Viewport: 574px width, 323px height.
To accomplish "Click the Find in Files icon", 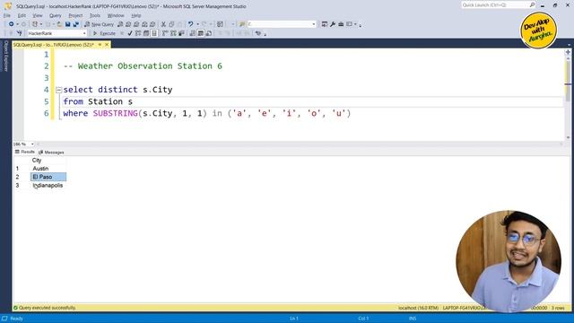I will tap(242, 24).
